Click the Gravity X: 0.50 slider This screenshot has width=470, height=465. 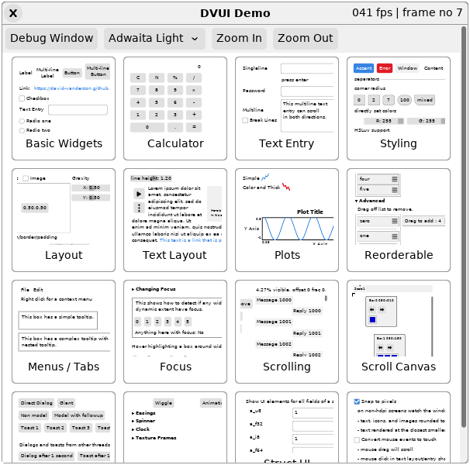[x=91, y=188]
